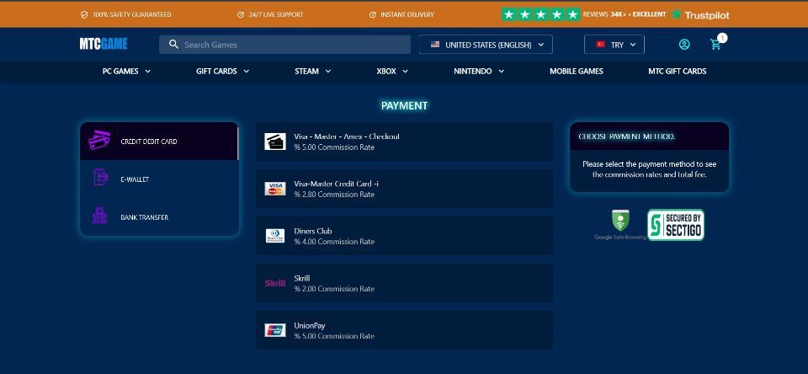808x374 pixels.
Task: Expand the Steam menu
Action: click(x=313, y=72)
